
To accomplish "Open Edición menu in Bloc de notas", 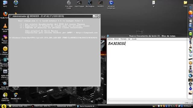I will [117, 39].
